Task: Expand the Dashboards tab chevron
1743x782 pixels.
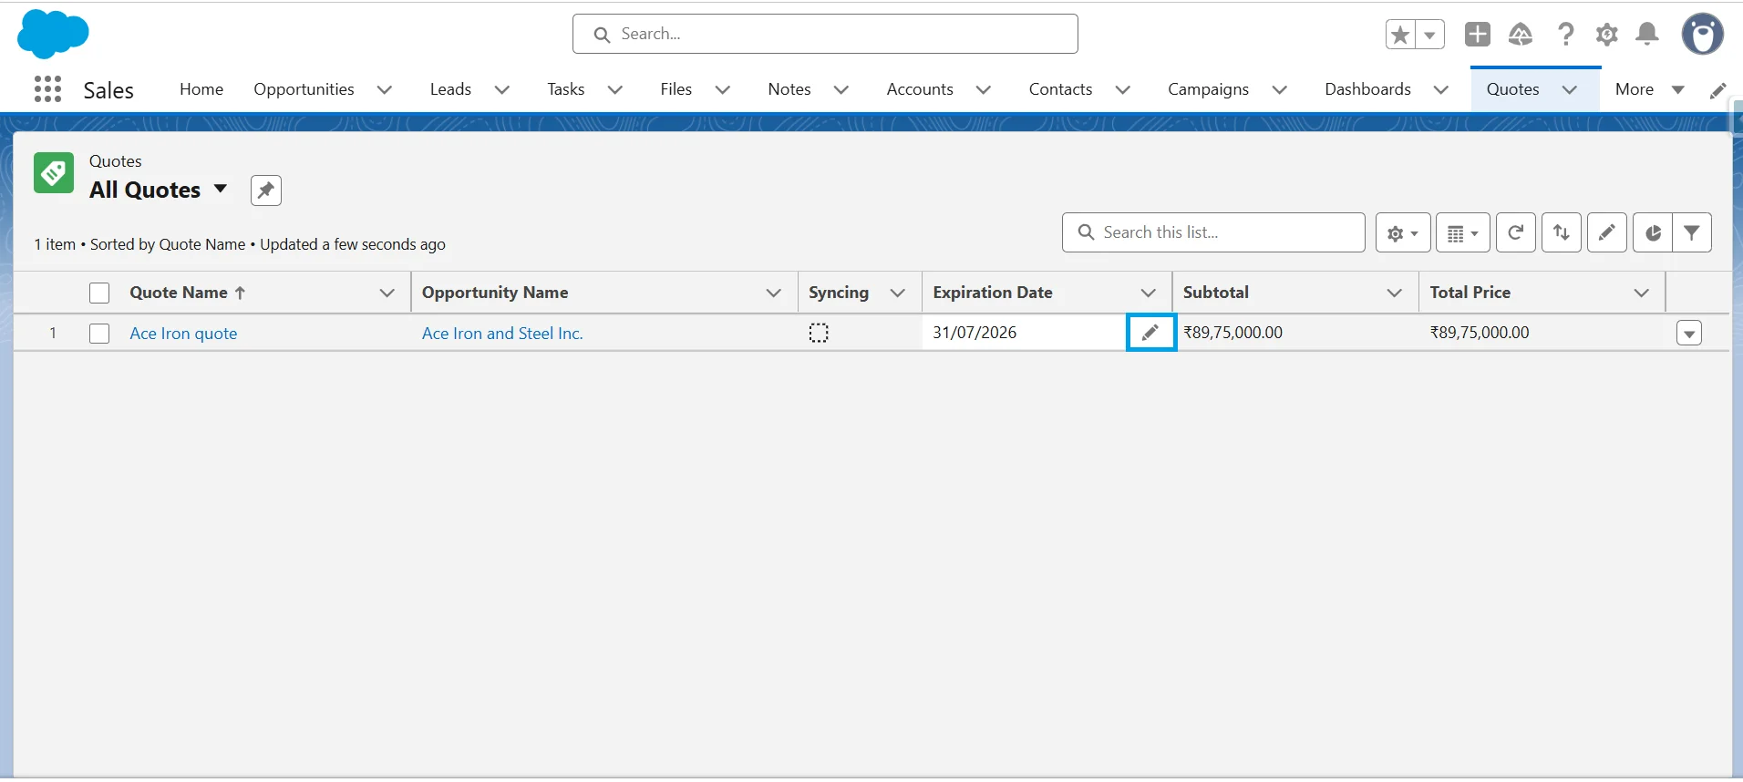Action: (1441, 89)
